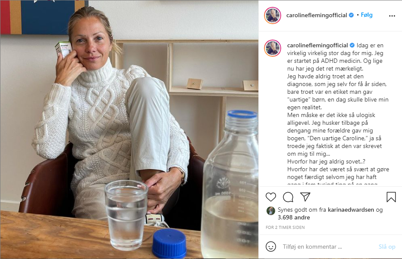402x259 pixels.
Task: Like the post with the heart icon
Action: point(271,197)
